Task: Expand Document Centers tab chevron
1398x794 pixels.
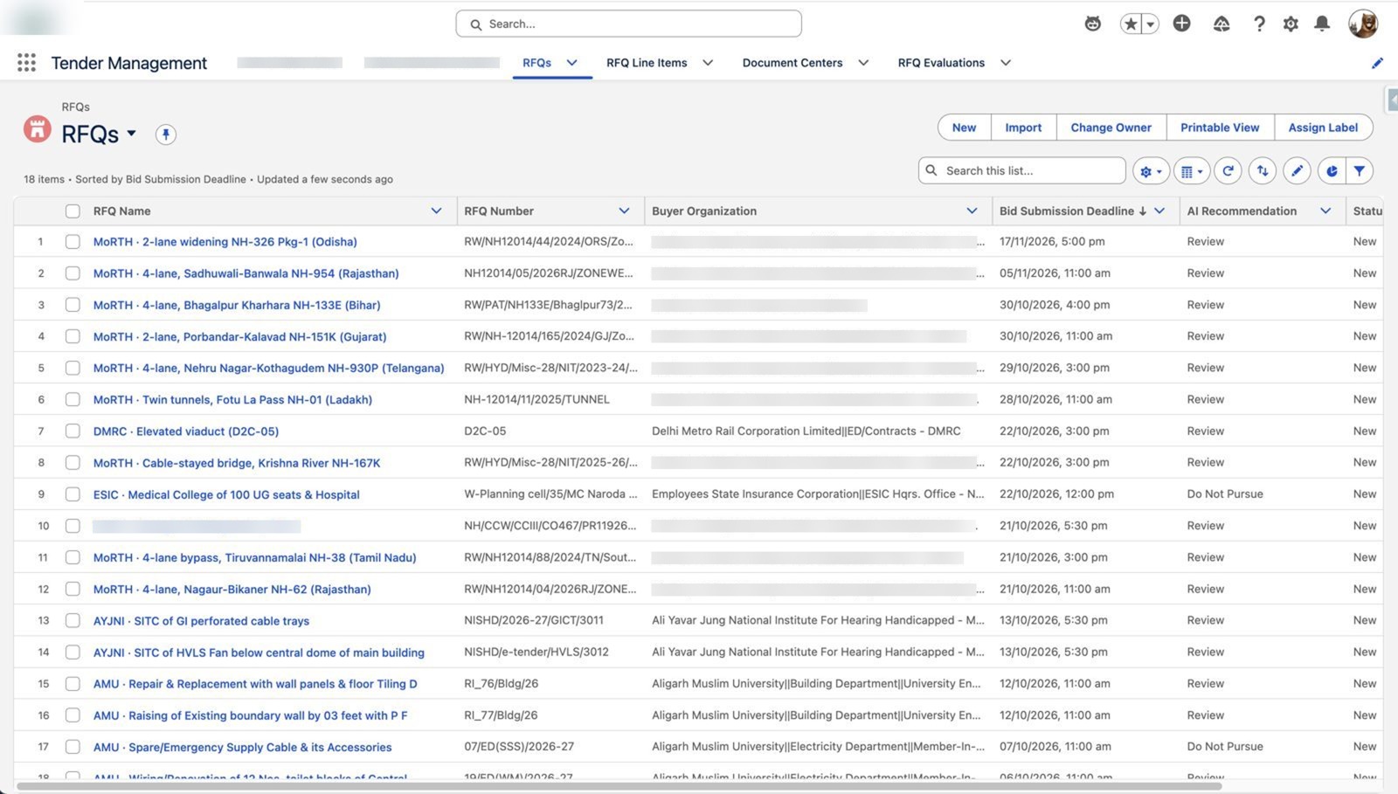Action: tap(863, 63)
